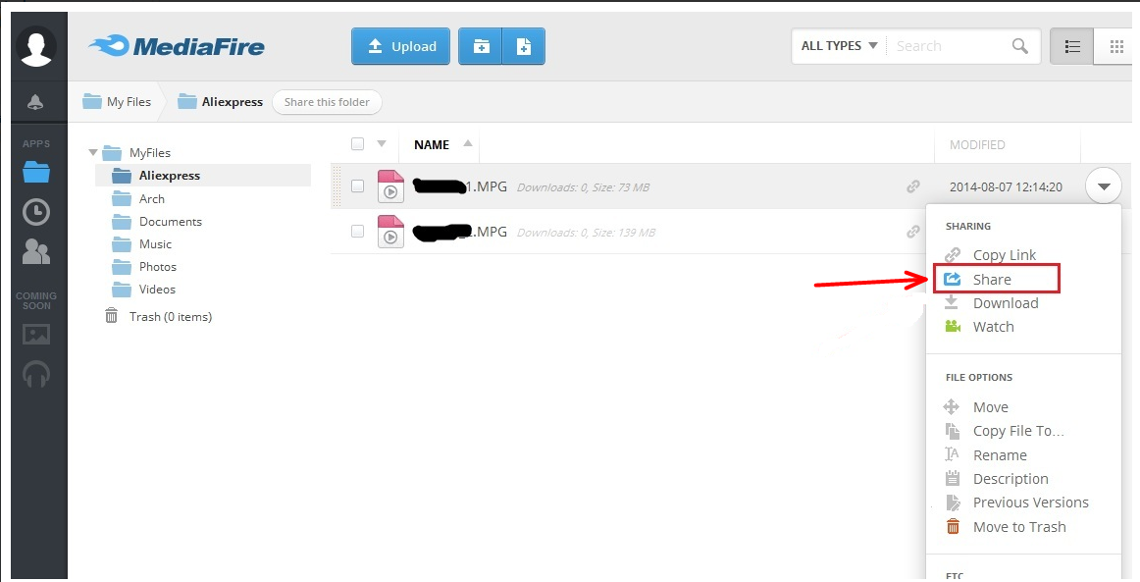This screenshot has width=1140, height=582.
Task: Select MyFiles root folder label
Action: 150,153
